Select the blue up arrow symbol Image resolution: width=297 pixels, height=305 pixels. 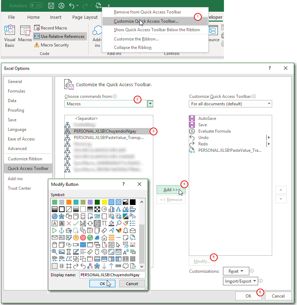[x=111, y=266]
